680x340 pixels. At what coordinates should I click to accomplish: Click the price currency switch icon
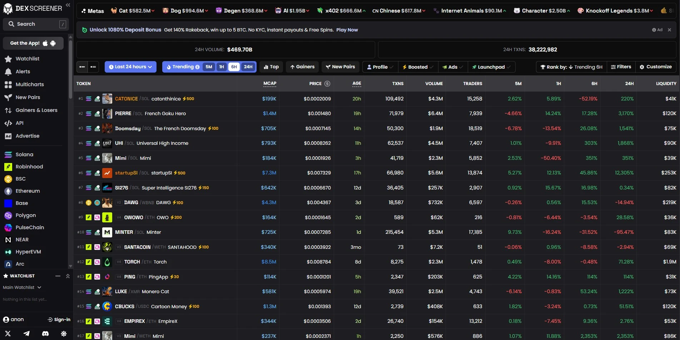tap(327, 84)
